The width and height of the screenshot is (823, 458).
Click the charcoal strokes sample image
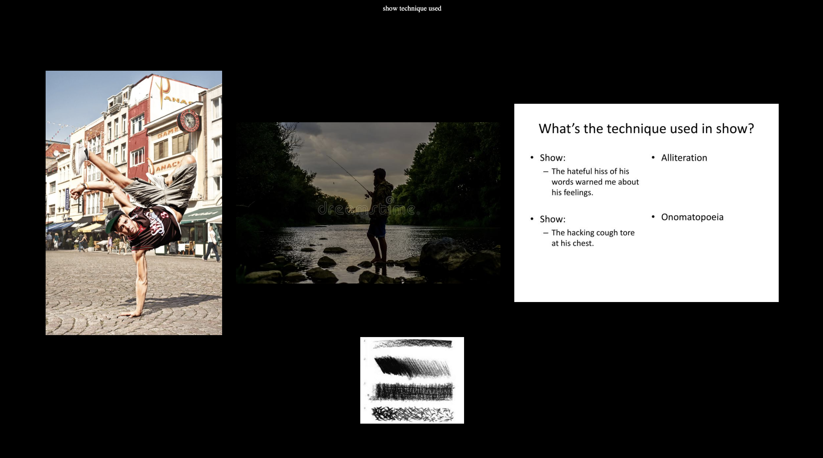(x=412, y=380)
